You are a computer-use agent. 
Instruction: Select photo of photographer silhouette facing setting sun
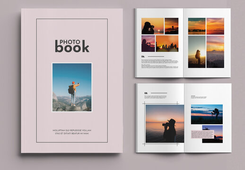coord(153,26)
